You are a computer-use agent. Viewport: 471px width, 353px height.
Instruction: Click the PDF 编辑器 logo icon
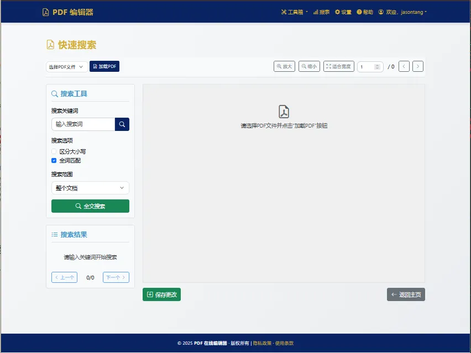coord(45,12)
